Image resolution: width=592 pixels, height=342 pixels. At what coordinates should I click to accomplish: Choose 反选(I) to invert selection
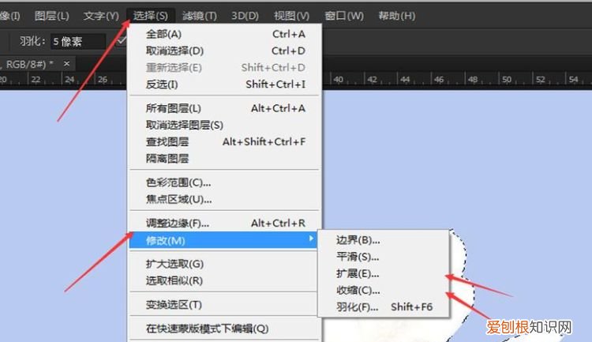226,85
